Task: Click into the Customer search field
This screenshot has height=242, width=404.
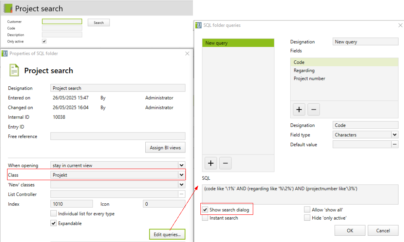Action: click(62, 22)
